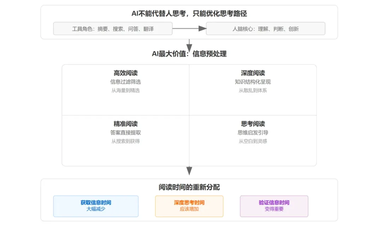Click the text 答案直接提取
The width and height of the screenshot is (382, 229).
(x=126, y=133)
